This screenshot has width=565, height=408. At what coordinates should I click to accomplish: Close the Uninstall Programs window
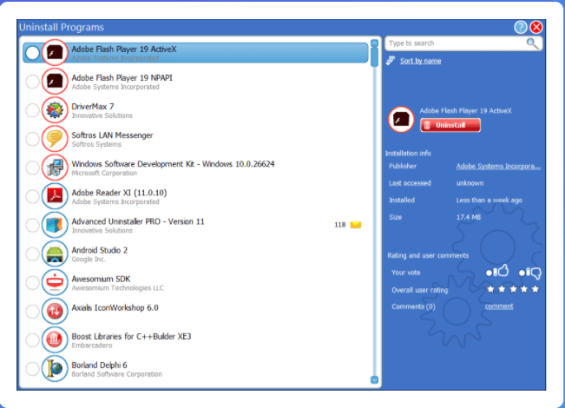536,27
